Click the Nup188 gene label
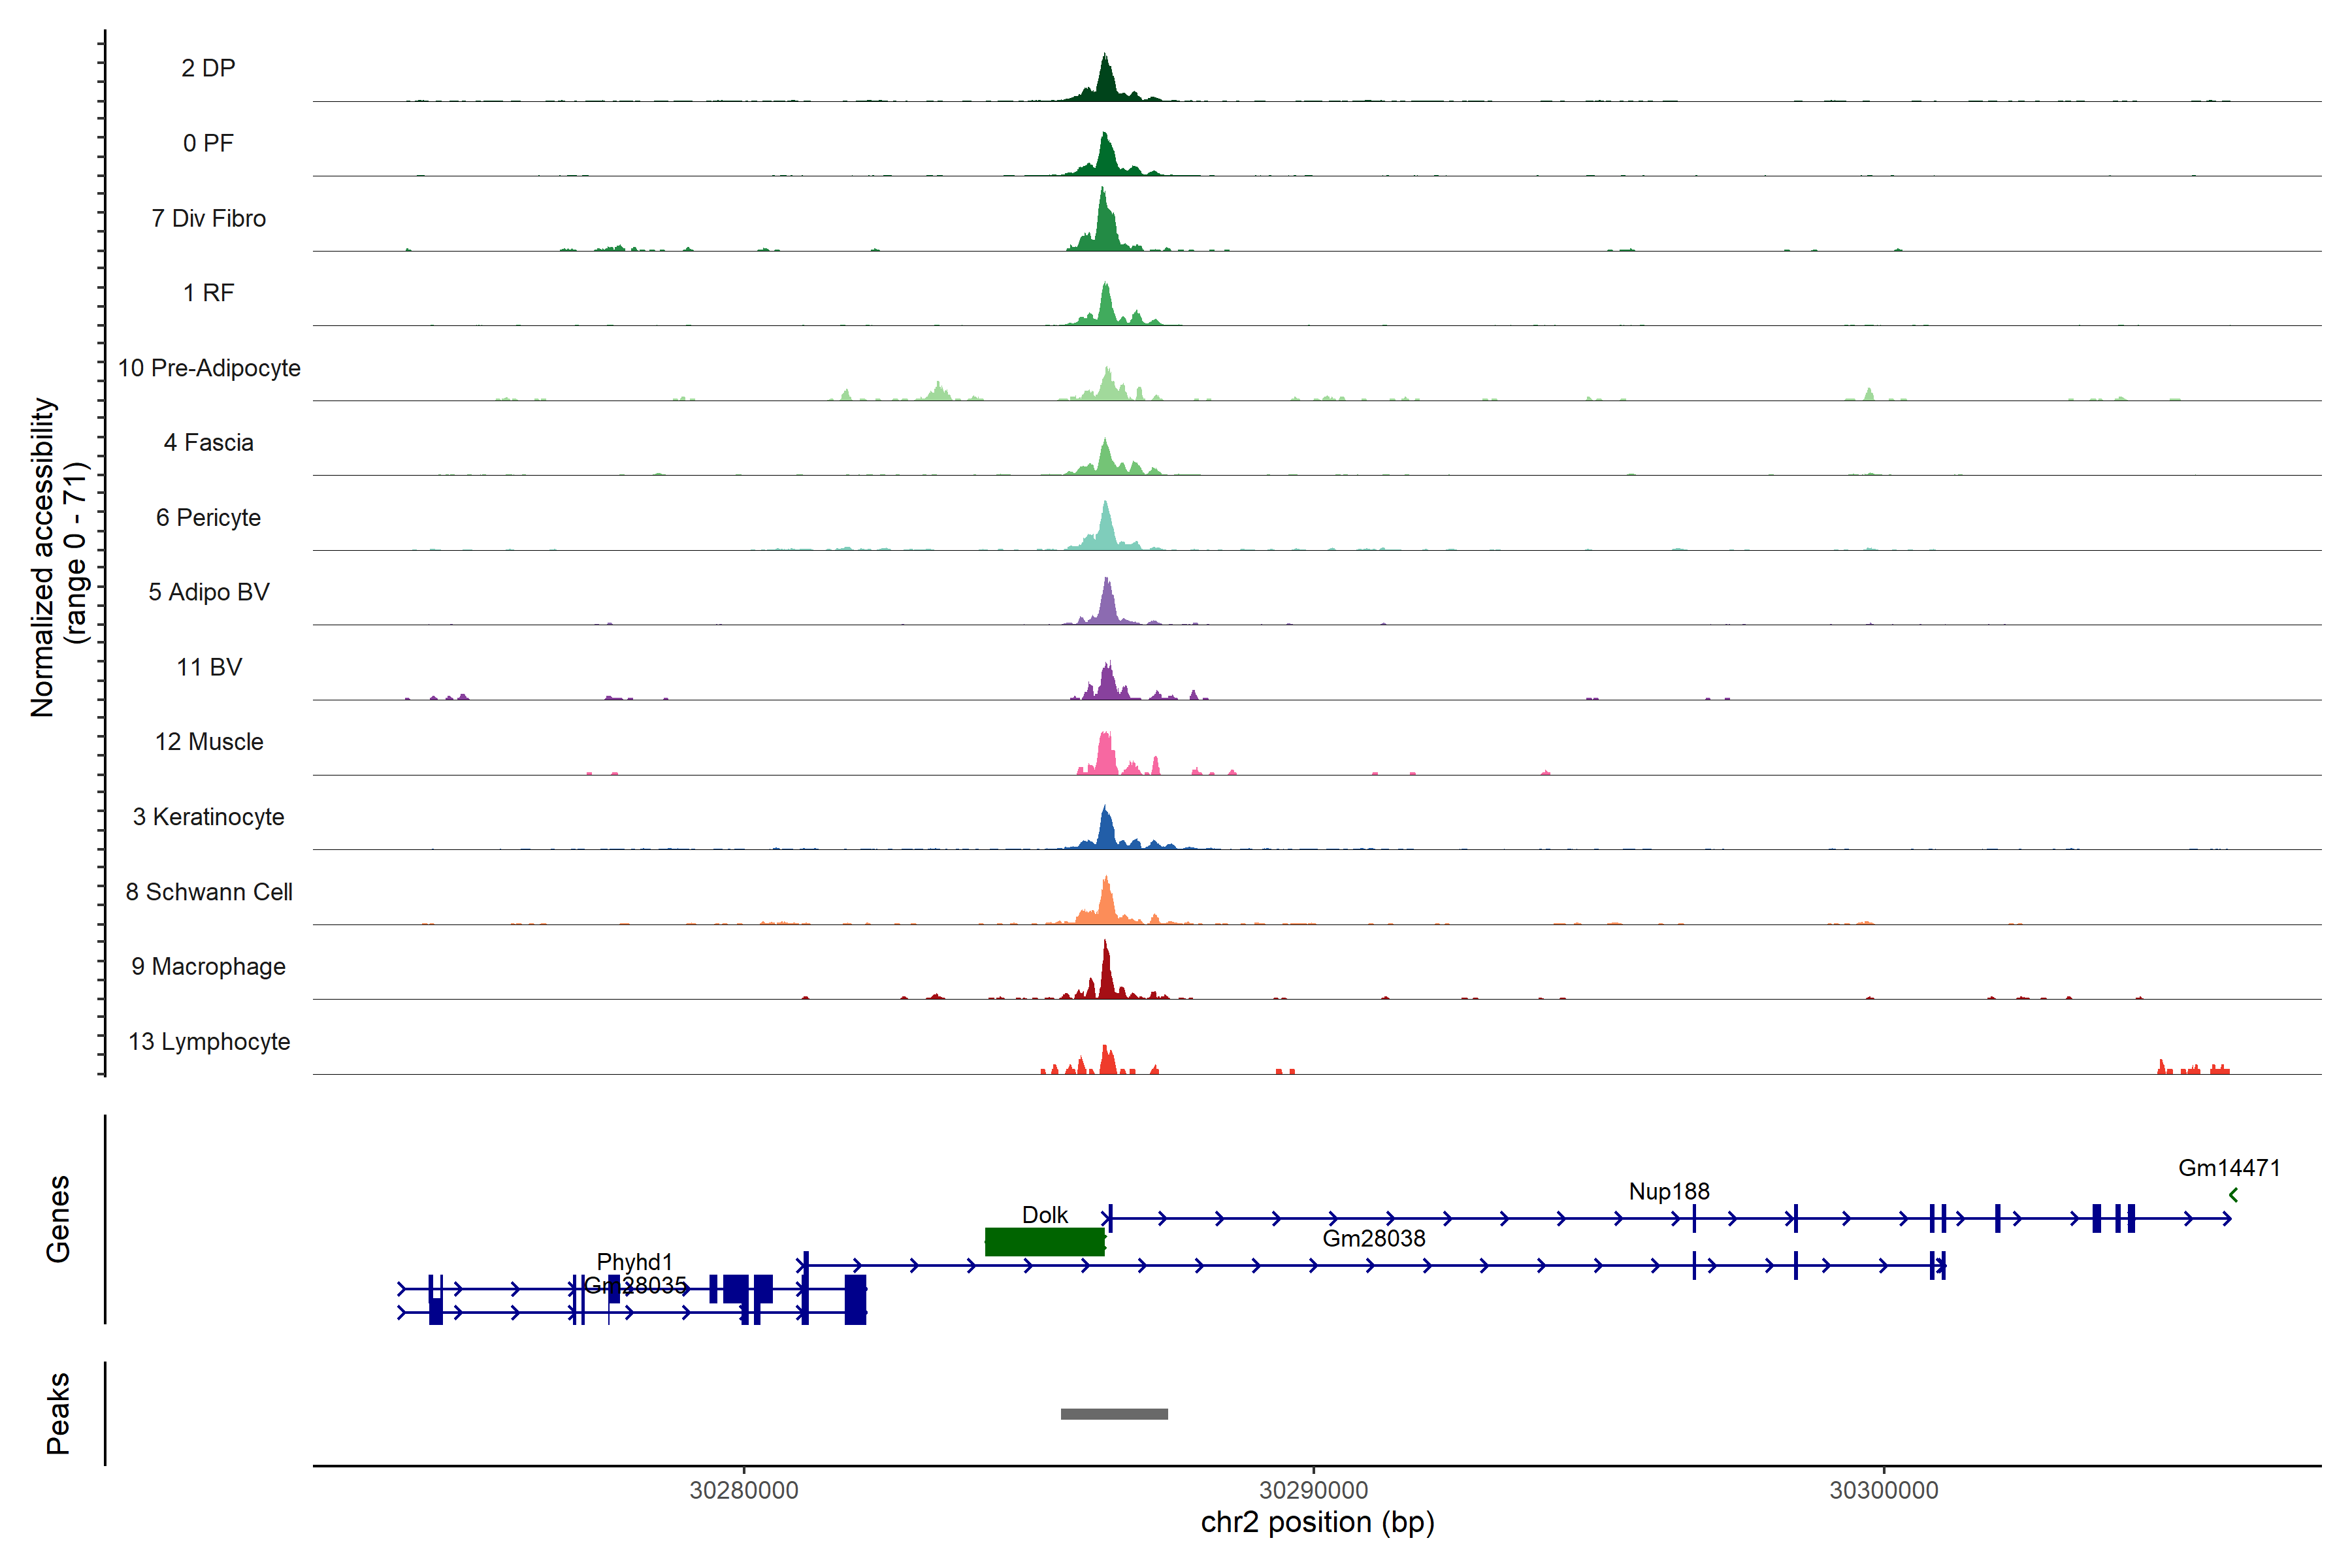The width and height of the screenshot is (2352, 1568). tap(1669, 1191)
